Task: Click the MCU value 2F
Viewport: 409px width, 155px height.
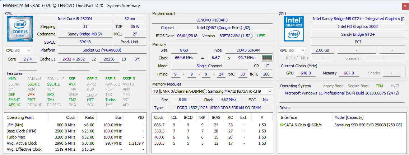Action: [135, 34]
